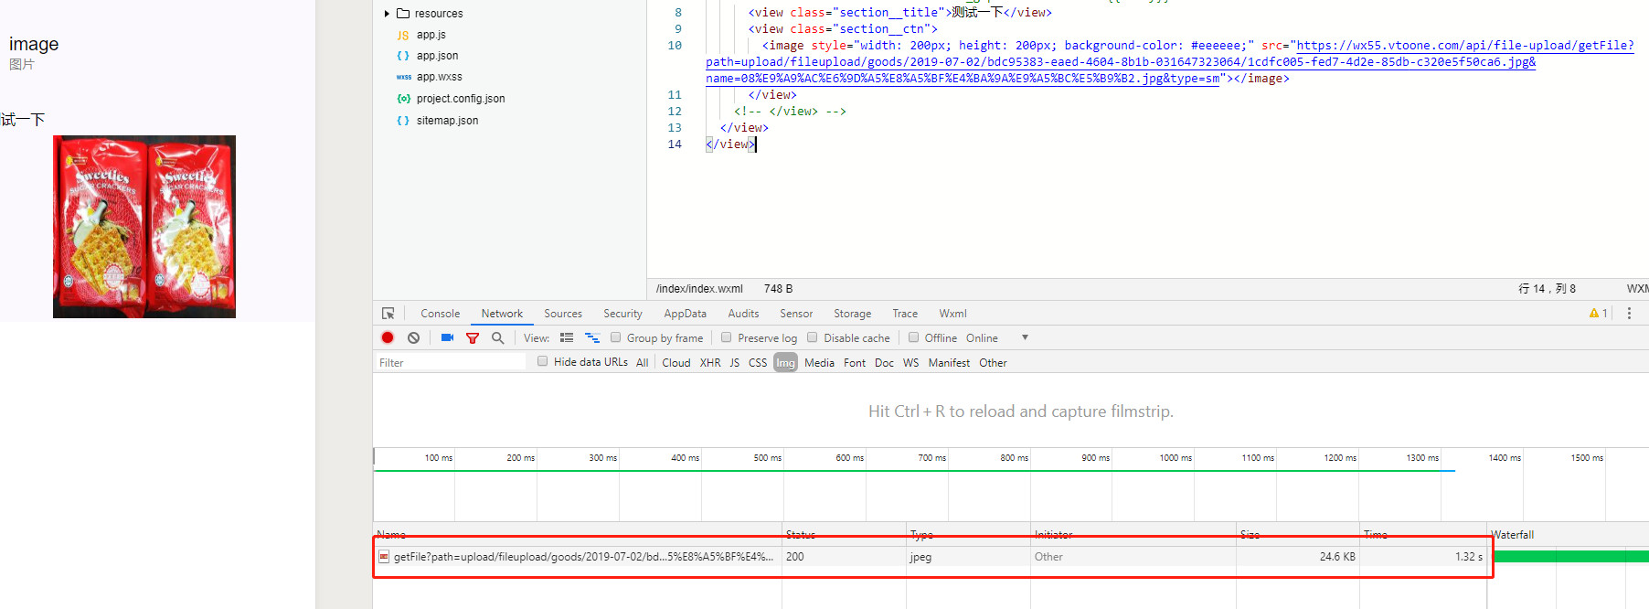
Task: Toggle the red filter funnel icon
Action: (x=473, y=338)
